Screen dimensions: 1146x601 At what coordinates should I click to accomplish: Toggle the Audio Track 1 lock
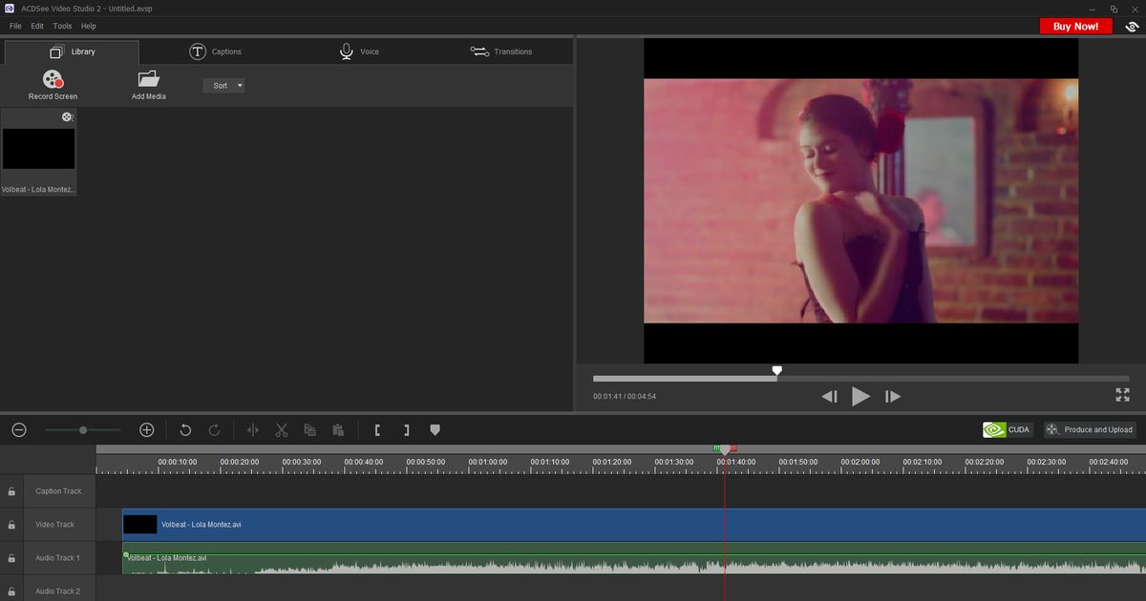[x=11, y=559]
